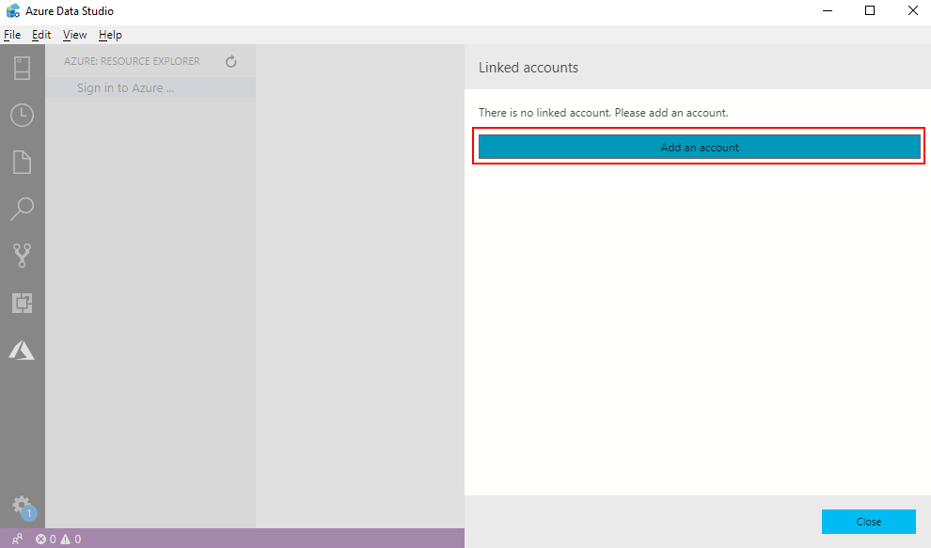Open the View menu
The image size is (931, 548).
[73, 35]
